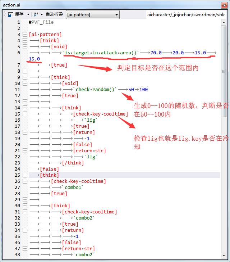
Task: Toggle the fold marker on line 10
Action: click(25, 83)
